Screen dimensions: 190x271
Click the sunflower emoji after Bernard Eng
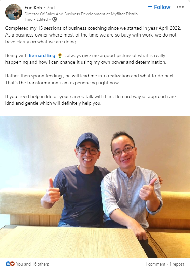(60, 55)
